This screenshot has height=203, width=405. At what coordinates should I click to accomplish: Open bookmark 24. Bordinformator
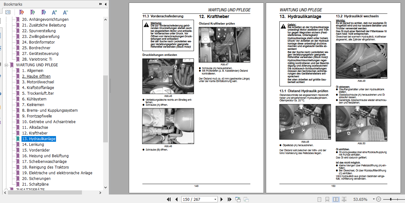(39, 42)
